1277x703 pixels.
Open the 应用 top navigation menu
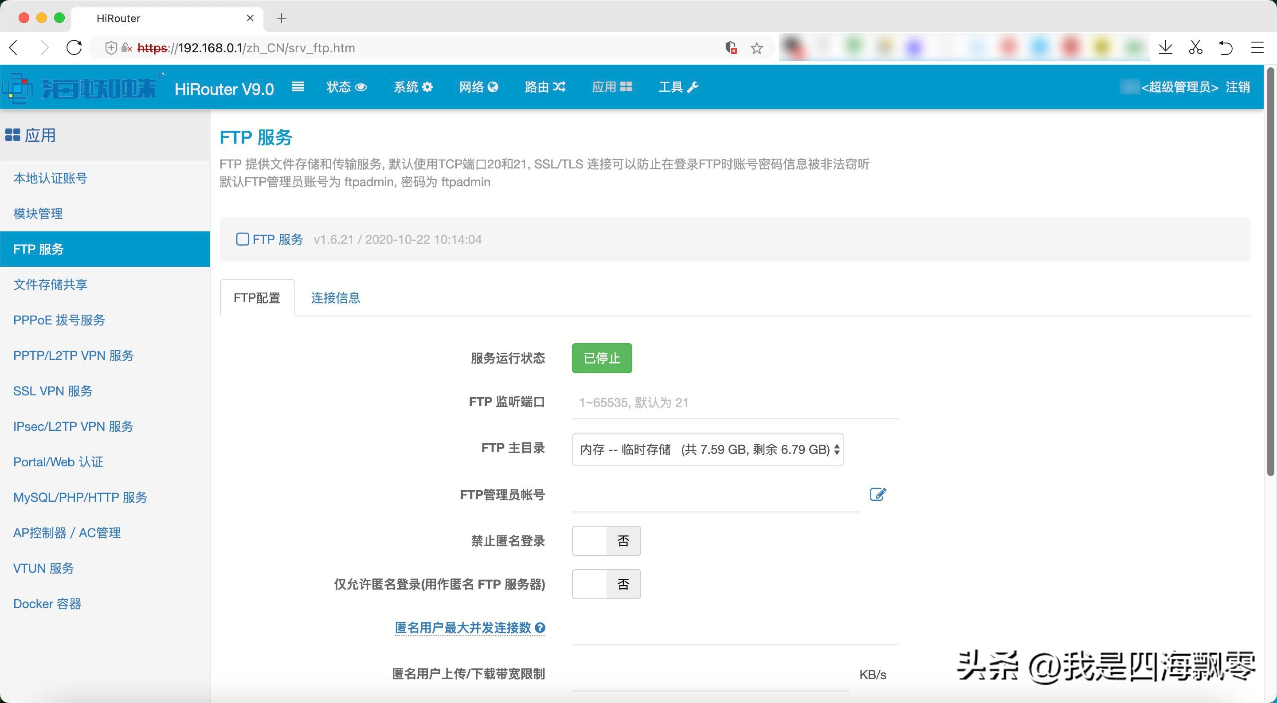pyautogui.click(x=611, y=87)
